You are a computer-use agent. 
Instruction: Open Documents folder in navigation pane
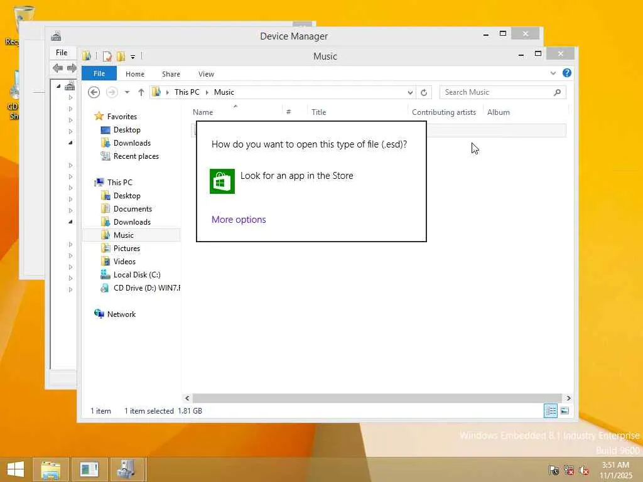pyautogui.click(x=132, y=209)
